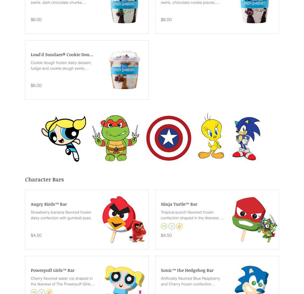Click the green V vegan icon on Ninja Turtle Bar
The height and width of the screenshot is (294, 304).
click(172, 226)
